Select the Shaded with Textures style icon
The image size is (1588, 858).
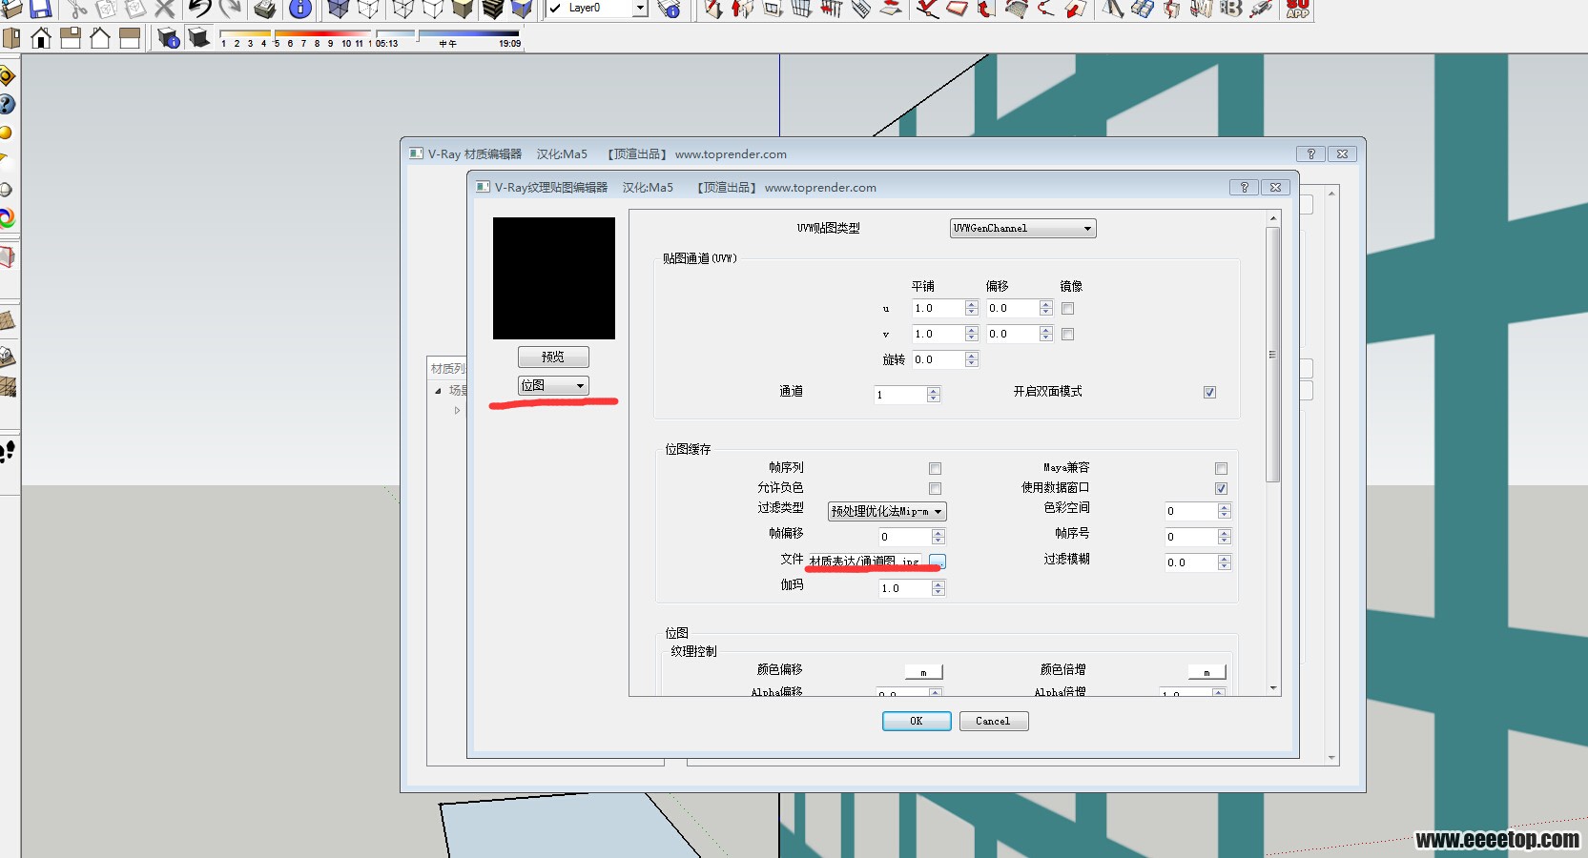pyautogui.click(x=493, y=9)
